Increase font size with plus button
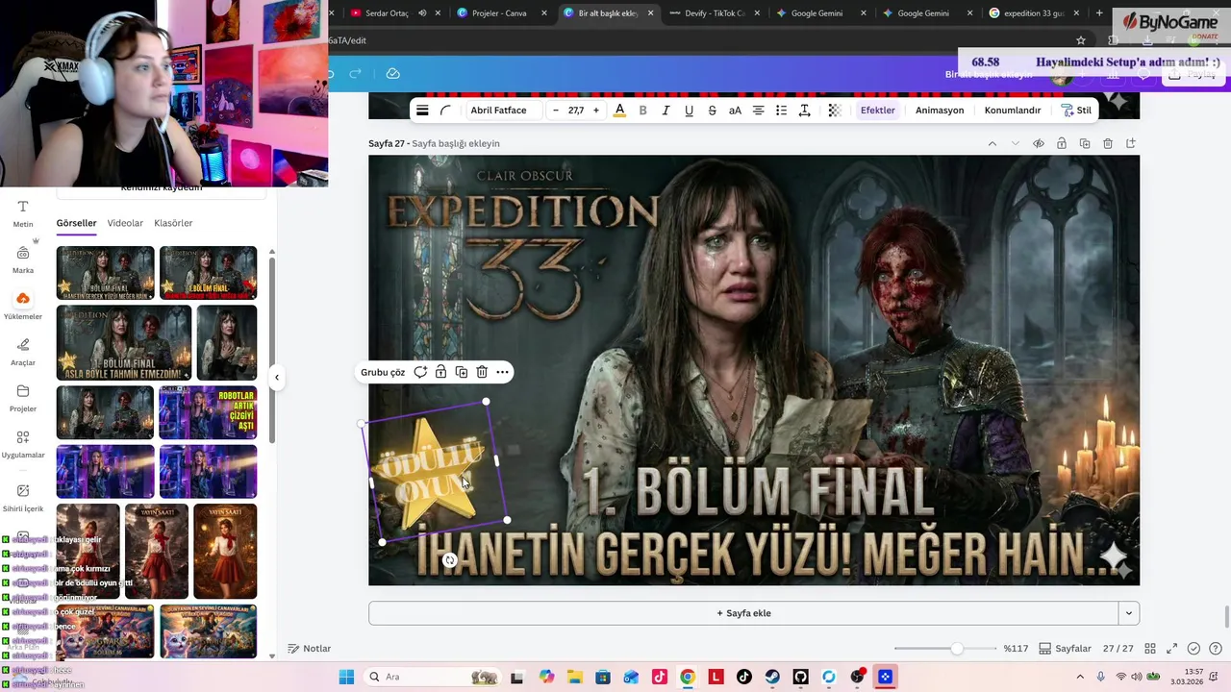1231x692 pixels. [596, 111]
